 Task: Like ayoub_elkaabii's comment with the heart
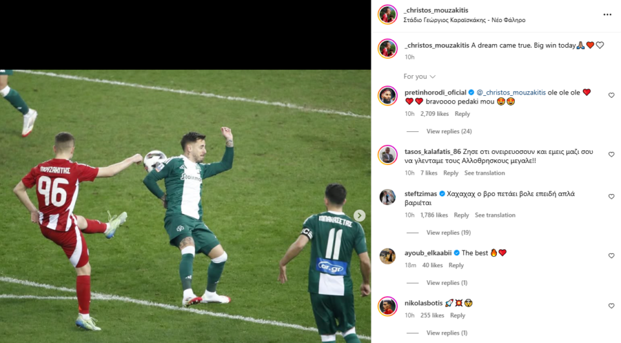[611, 256]
